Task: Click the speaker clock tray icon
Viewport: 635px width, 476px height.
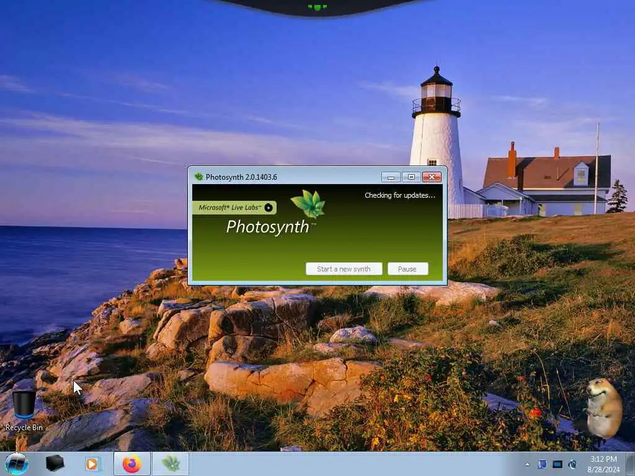Action: [572, 464]
